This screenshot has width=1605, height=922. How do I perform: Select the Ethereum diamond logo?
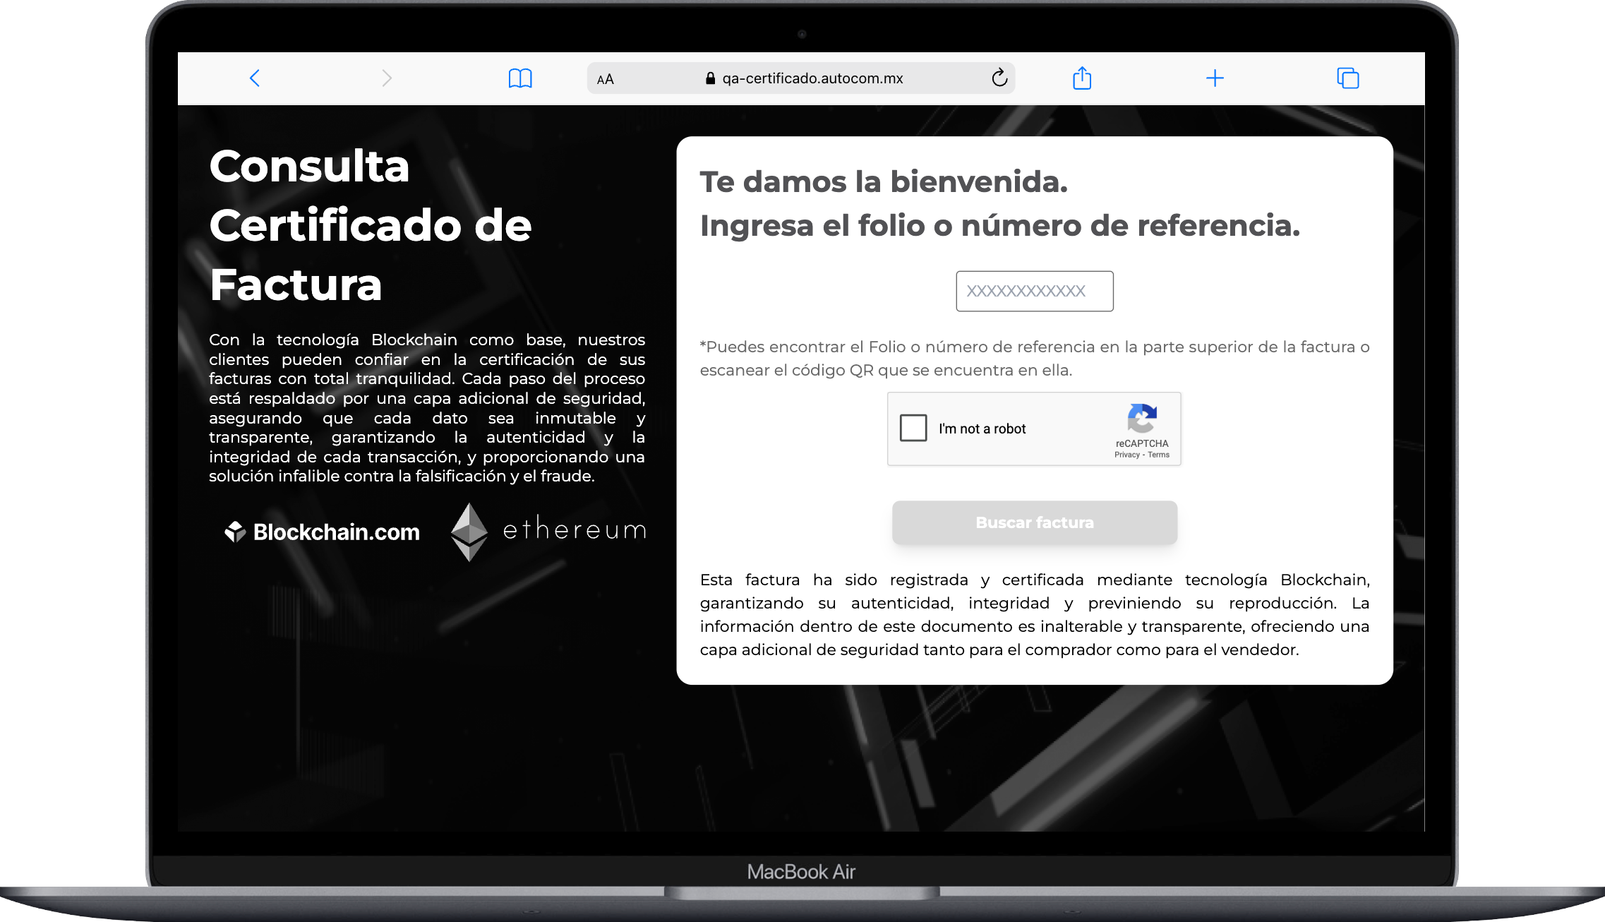[x=469, y=531]
